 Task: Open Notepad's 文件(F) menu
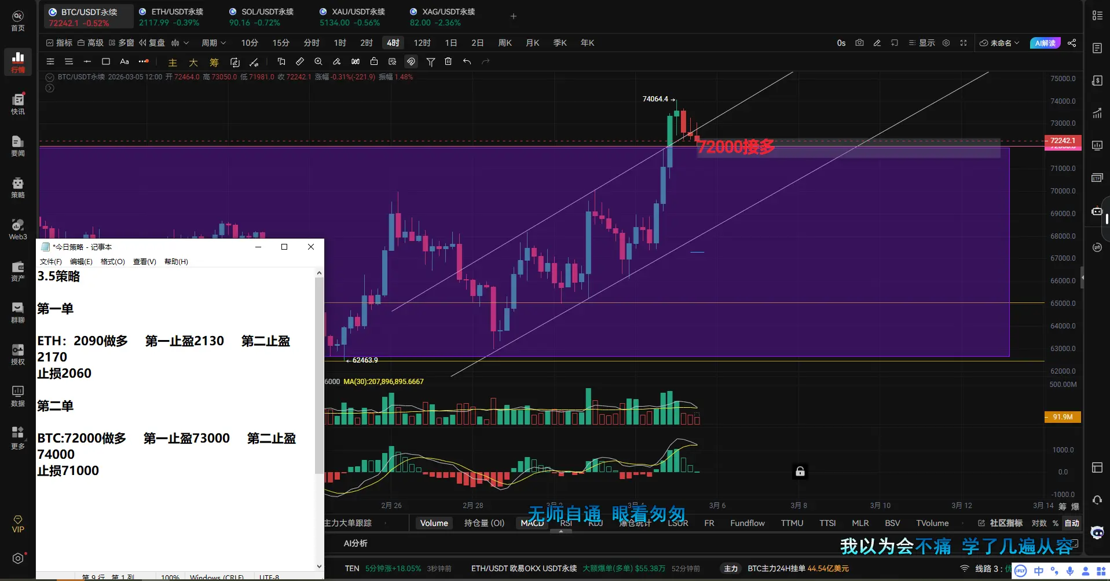coord(51,262)
